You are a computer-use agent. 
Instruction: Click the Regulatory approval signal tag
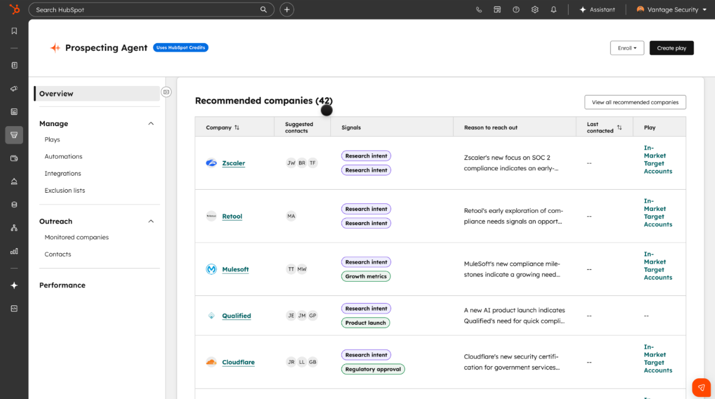click(373, 370)
